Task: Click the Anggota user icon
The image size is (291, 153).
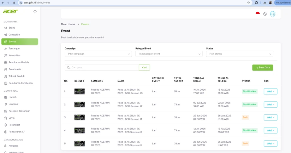Action: [x=6, y=146]
